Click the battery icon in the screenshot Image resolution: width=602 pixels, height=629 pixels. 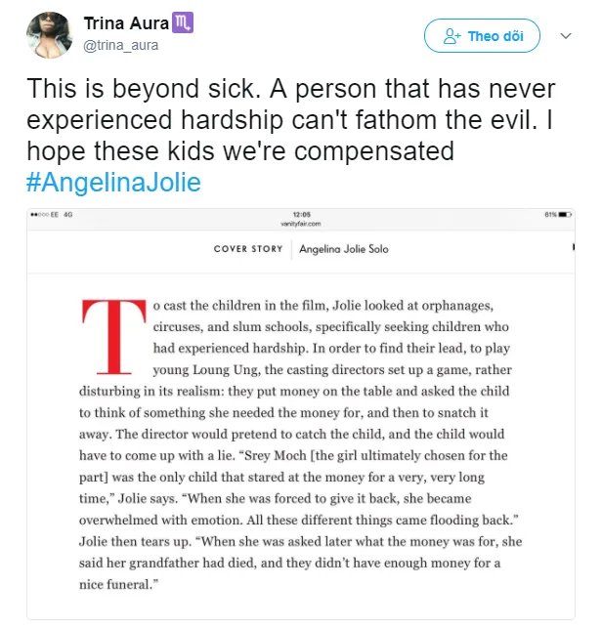point(565,215)
